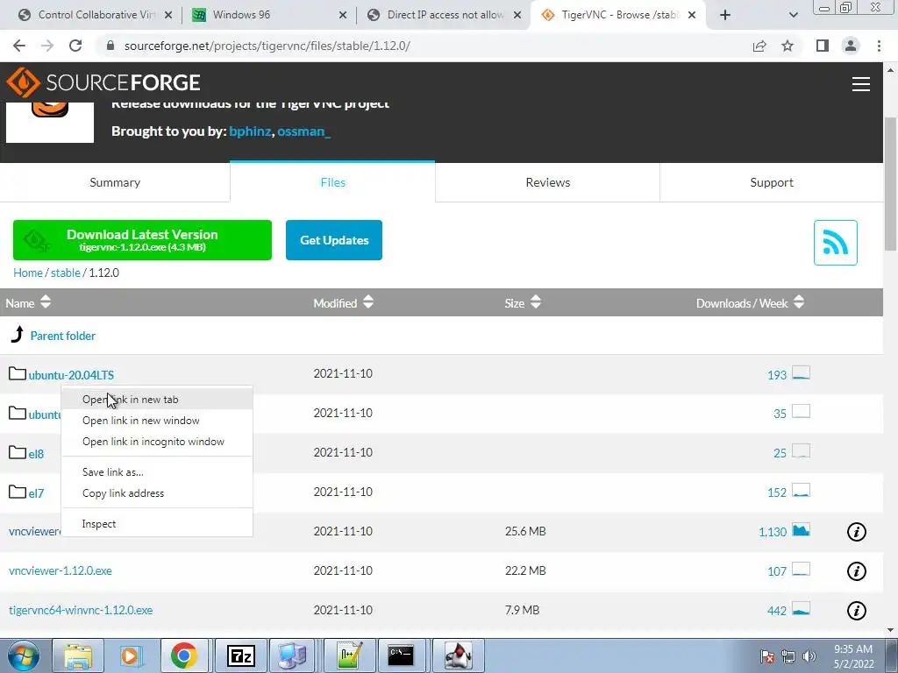Click the address bar URL

click(267, 46)
